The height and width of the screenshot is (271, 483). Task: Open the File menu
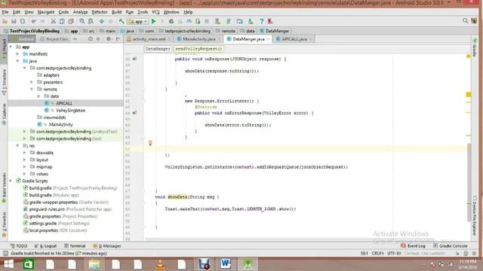pos(5,12)
